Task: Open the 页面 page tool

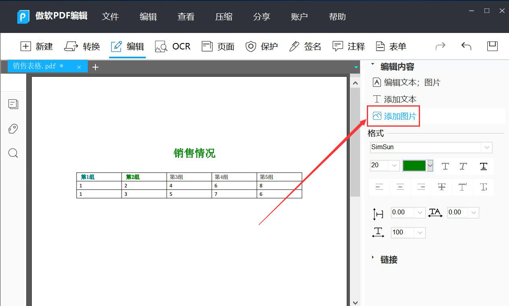Action: pyautogui.click(x=218, y=47)
